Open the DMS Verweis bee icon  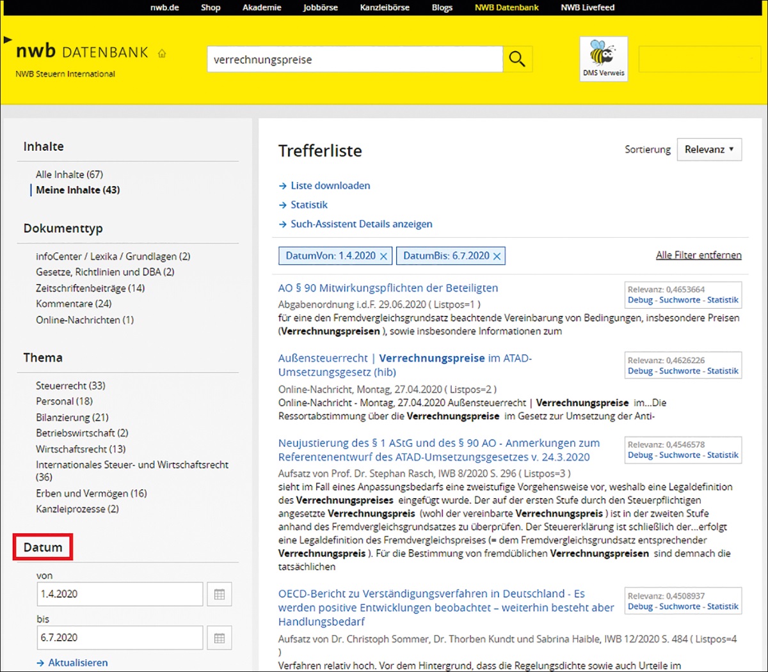tap(603, 59)
